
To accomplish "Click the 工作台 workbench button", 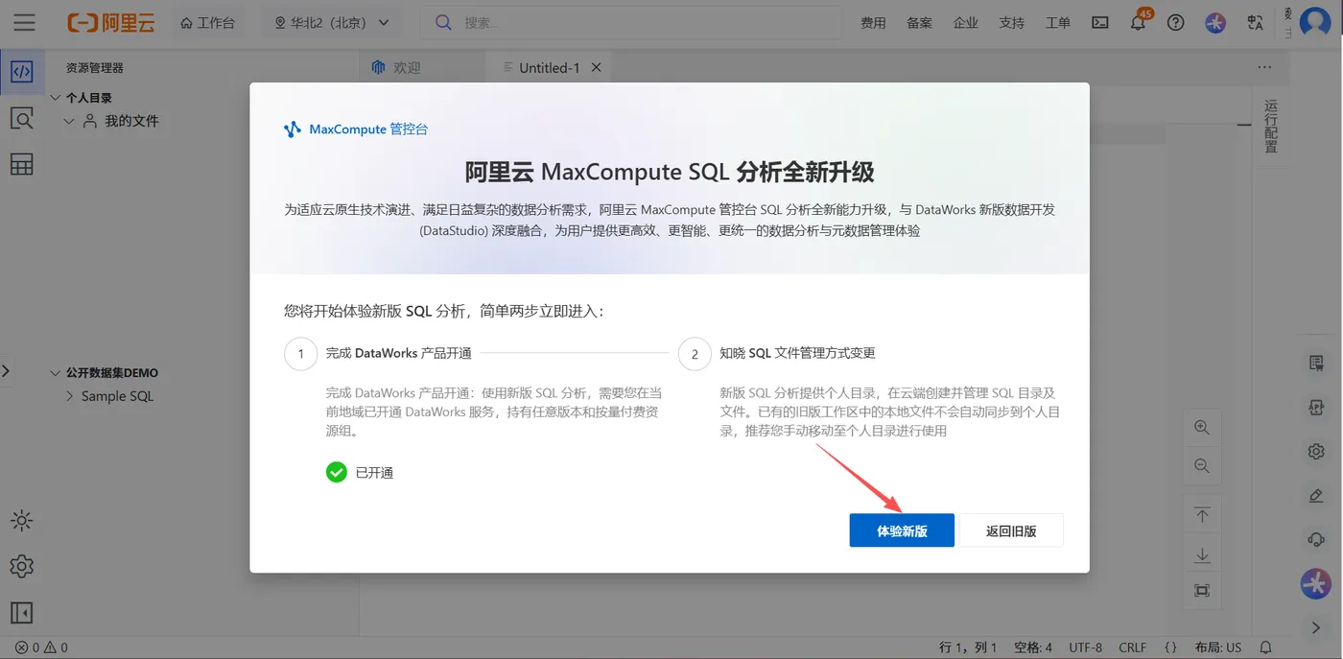I will pos(207,23).
